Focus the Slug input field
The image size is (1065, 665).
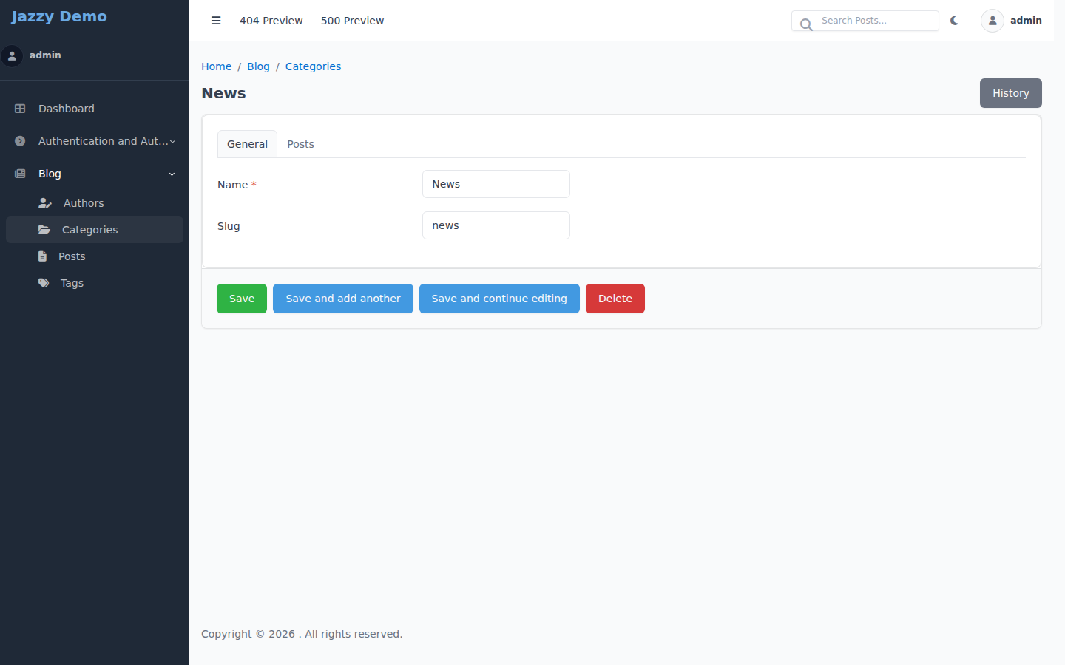click(x=496, y=225)
